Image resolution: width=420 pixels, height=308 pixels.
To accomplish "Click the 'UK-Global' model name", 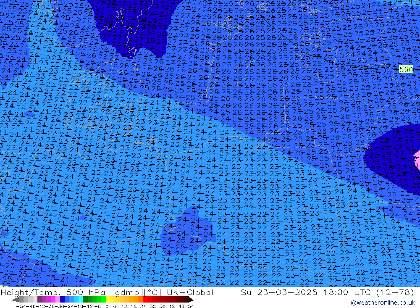I will pos(190,292).
